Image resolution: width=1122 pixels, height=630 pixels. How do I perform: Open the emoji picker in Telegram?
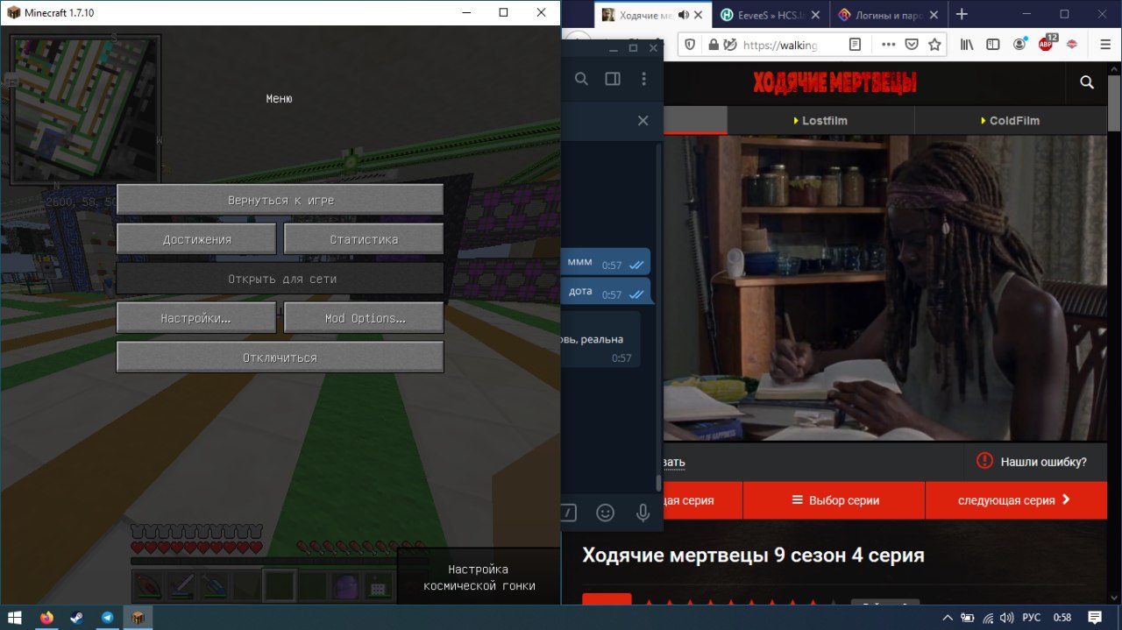tap(605, 513)
